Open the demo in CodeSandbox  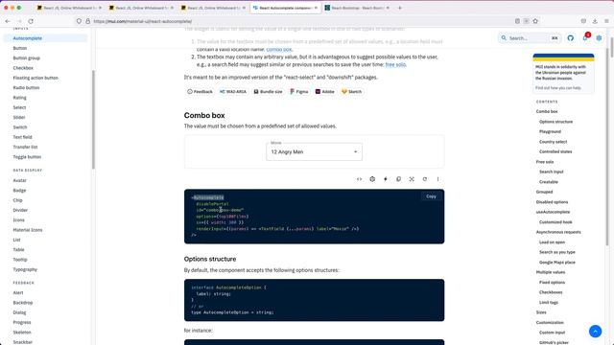pyautogui.click(x=372, y=179)
